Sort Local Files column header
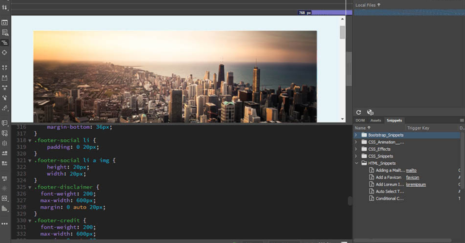 [x=368, y=5]
